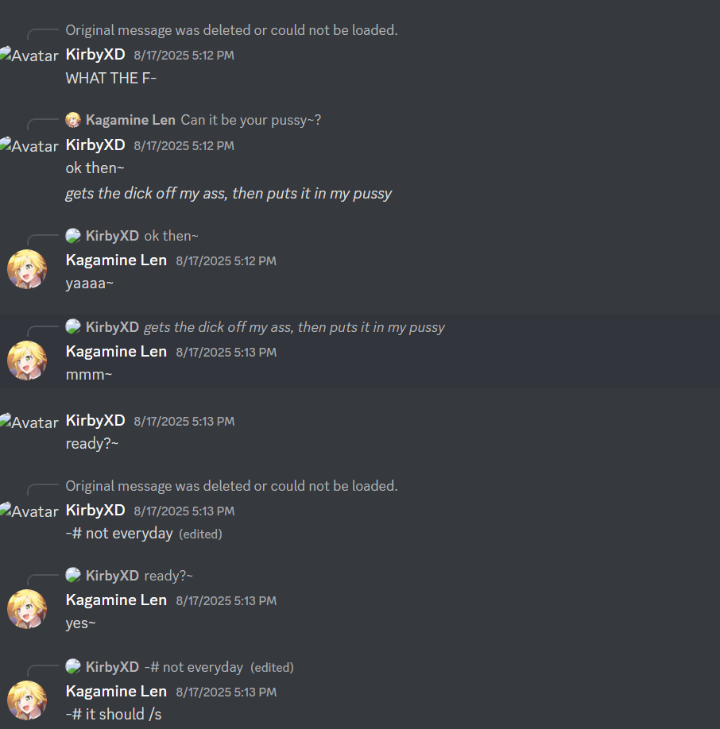Click Kagamine Len's avatar beside the yes~ message
Viewport: 720px width, 729px height.
tap(27, 609)
